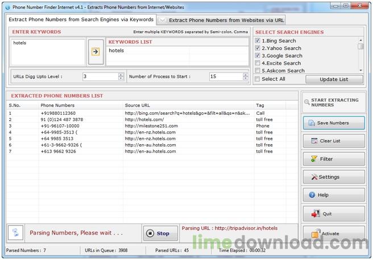Open Help via question mark button
This screenshot has height=260, width=373.
[334, 195]
